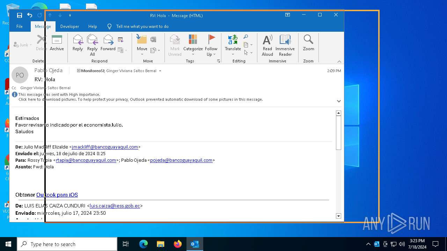Open the Move dropdown
The height and width of the screenshot is (251, 447).
pyautogui.click(x=142, y=45)
